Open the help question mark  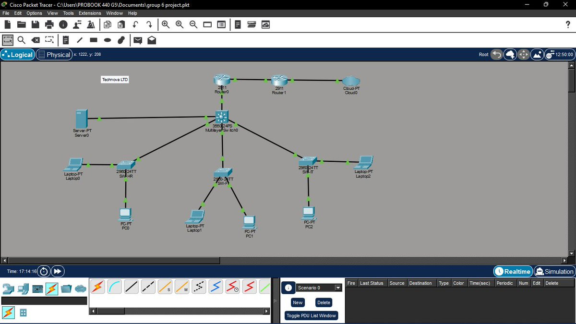(568, 24)
